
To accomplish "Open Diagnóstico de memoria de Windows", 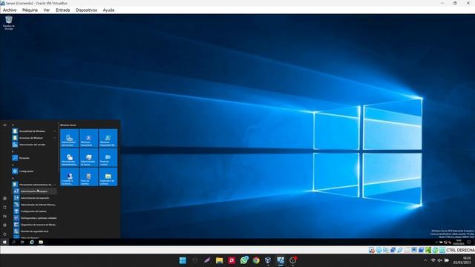I will click(x=34, y=225).
